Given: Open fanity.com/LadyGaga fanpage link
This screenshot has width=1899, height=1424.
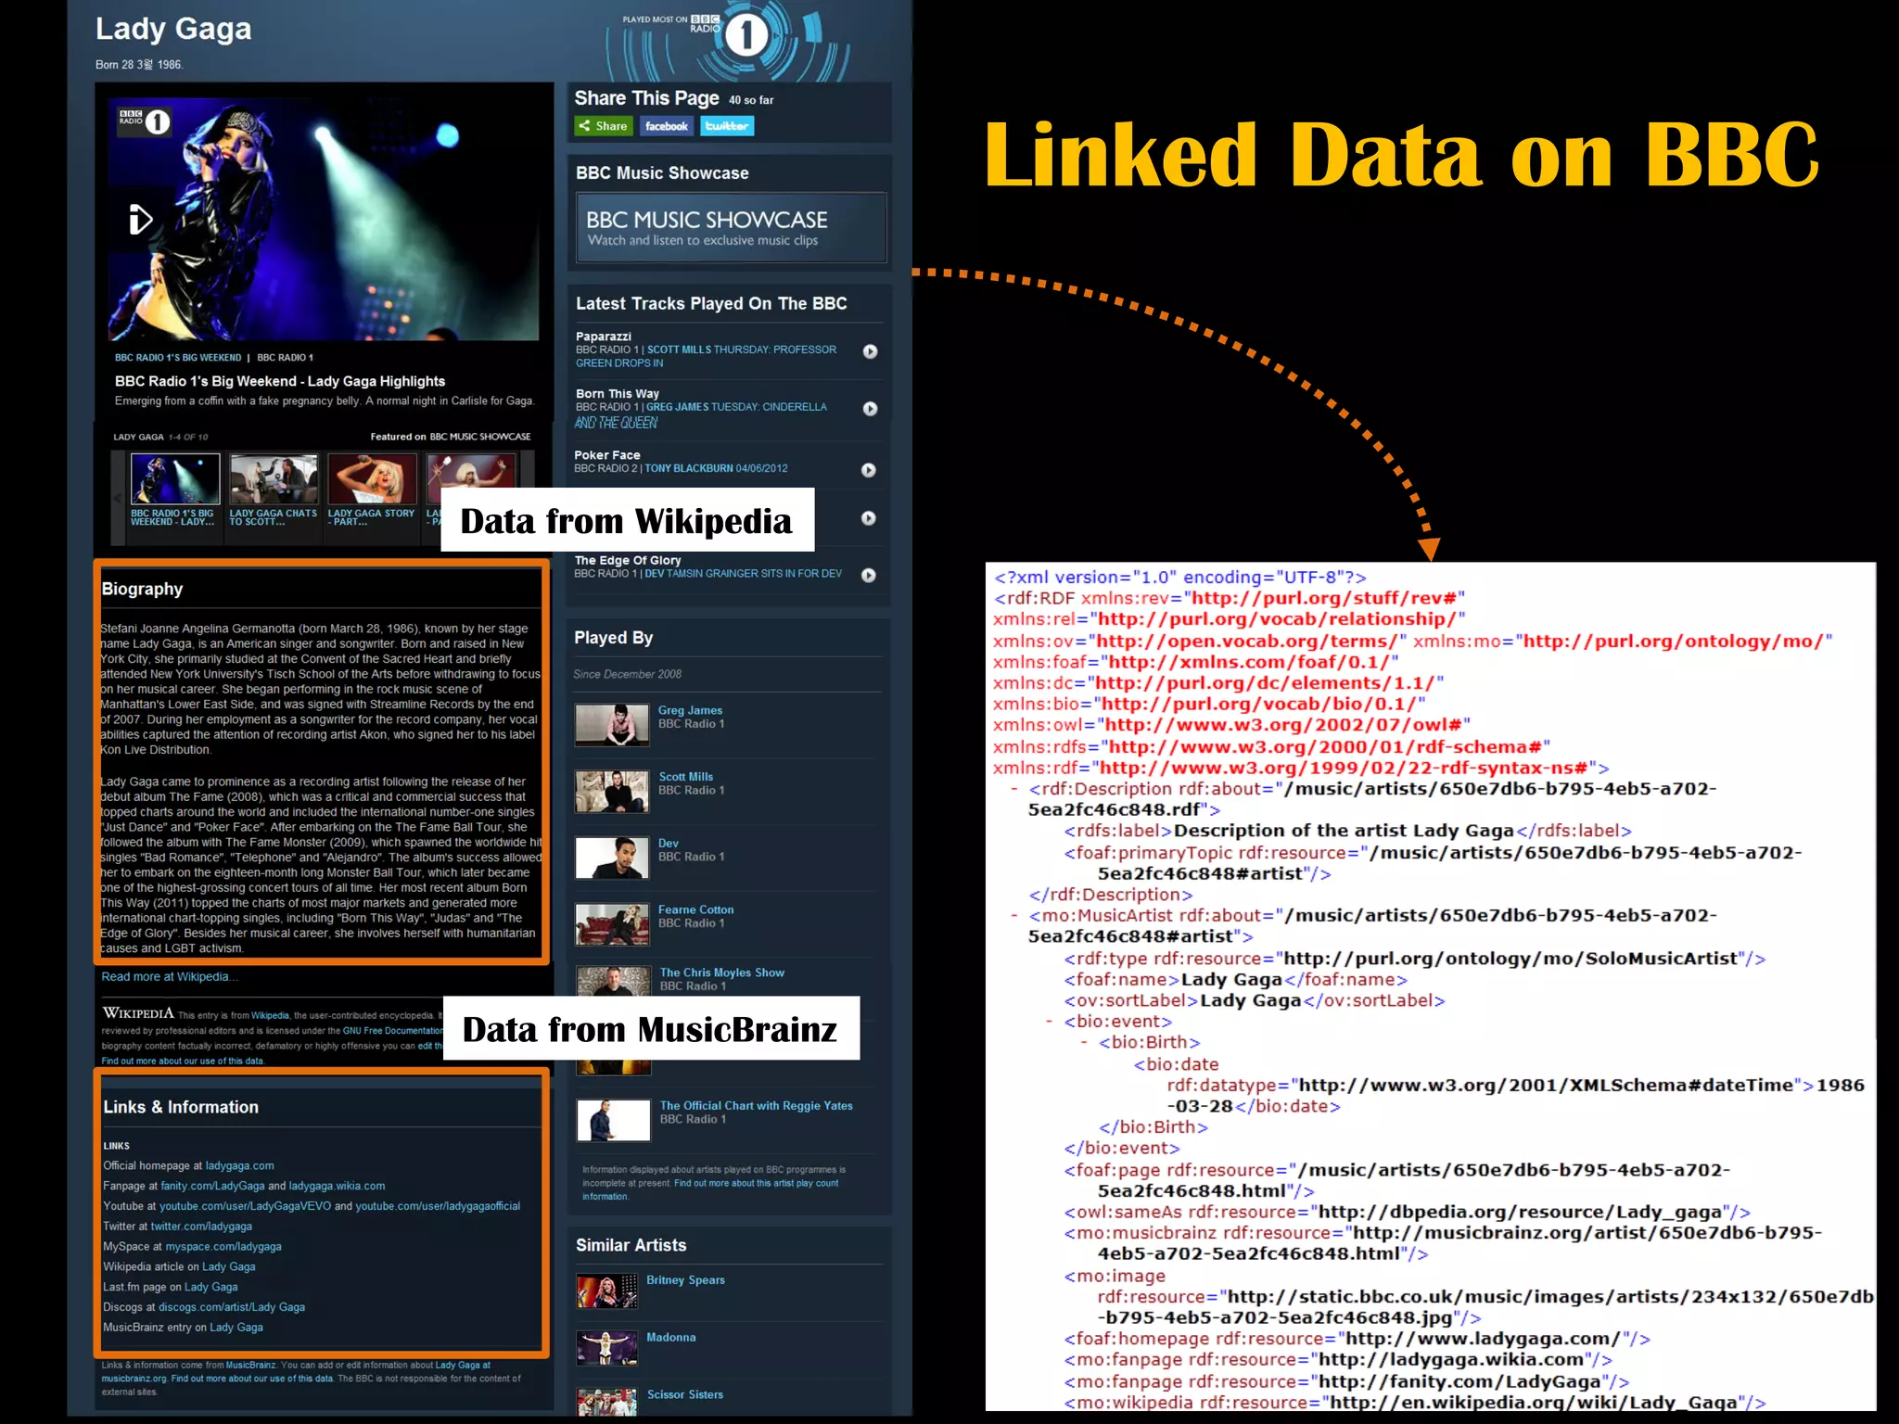Looking at the screenshot, I should (x=212, y=1187).
